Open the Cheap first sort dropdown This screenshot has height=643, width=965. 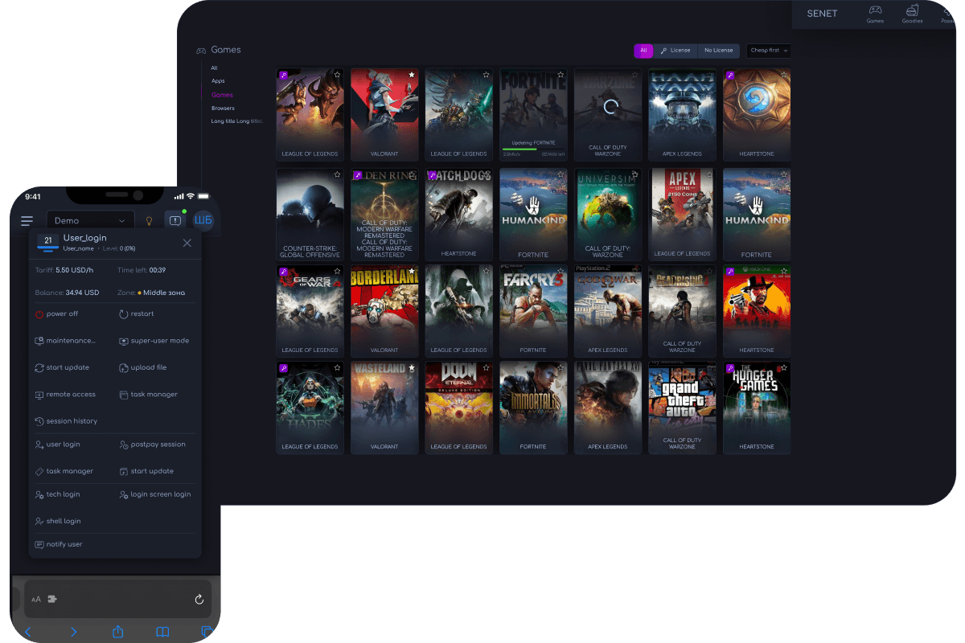pos(769,51)
